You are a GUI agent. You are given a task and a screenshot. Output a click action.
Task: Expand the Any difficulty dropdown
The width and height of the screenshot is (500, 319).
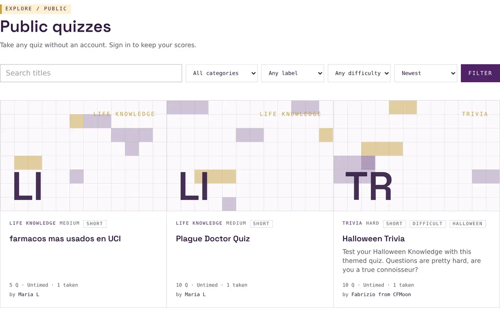click(359, 73)
